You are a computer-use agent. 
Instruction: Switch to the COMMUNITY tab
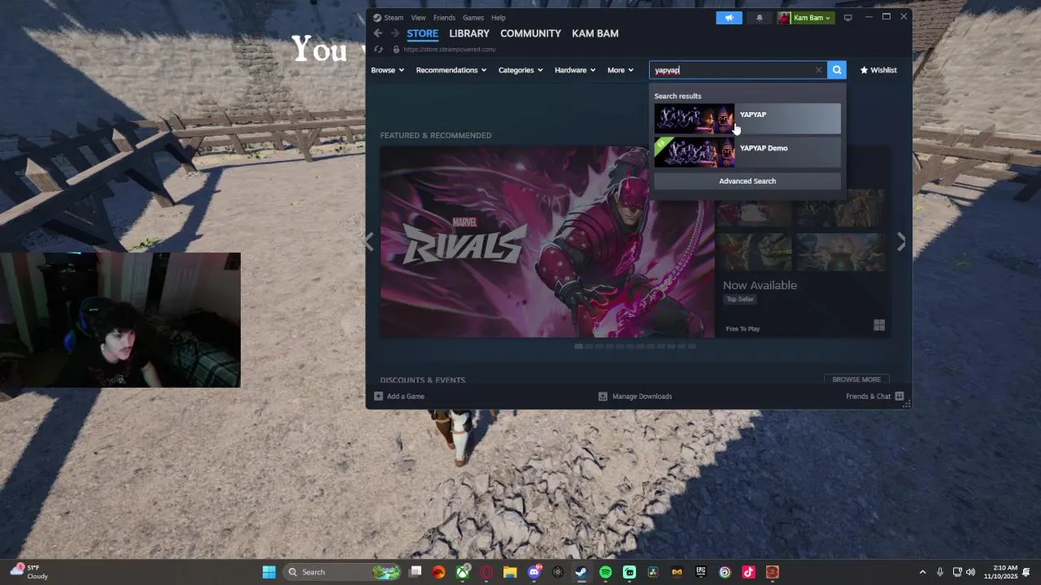[x=530, y=33]
